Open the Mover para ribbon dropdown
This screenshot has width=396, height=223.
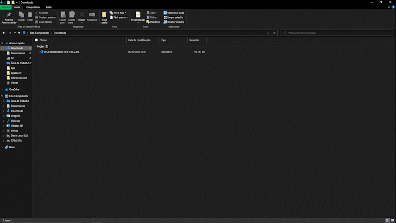point(63,18)
